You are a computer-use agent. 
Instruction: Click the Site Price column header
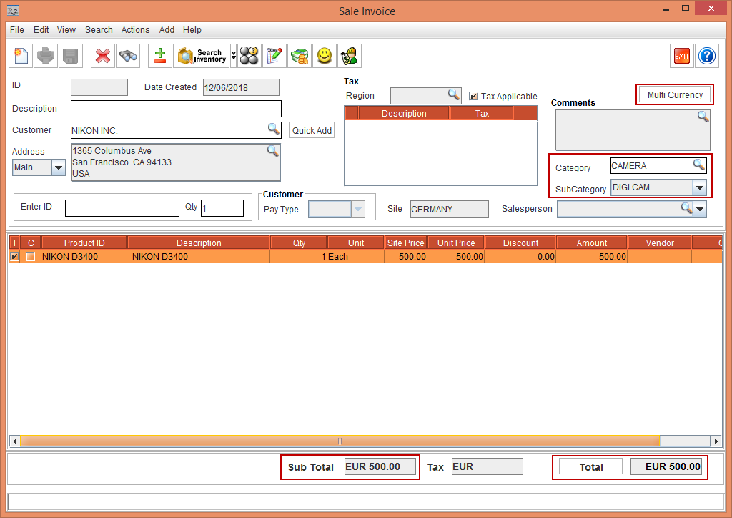405,243
